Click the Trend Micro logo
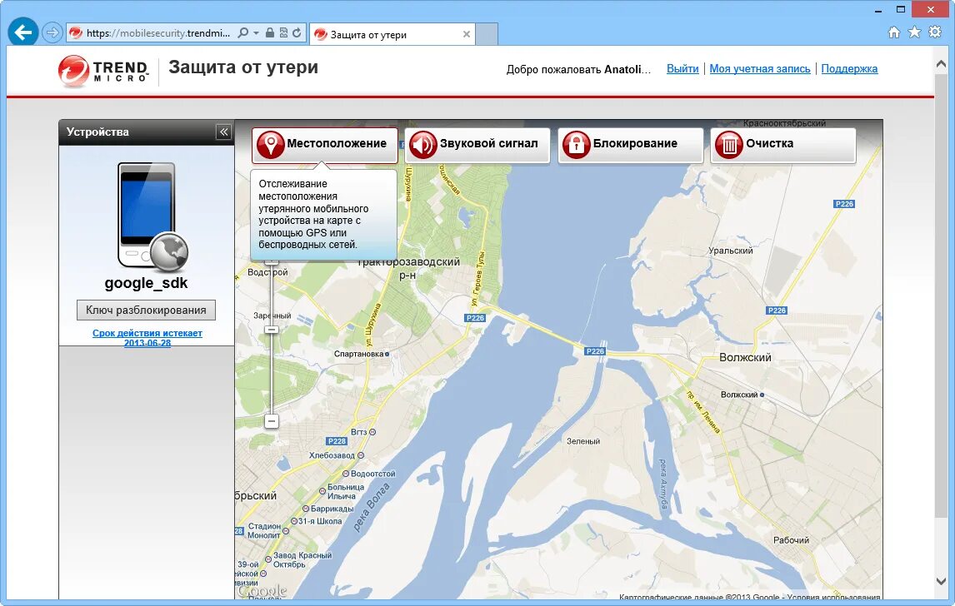This screenshot has width=955, height=606. tap(103, 71)
